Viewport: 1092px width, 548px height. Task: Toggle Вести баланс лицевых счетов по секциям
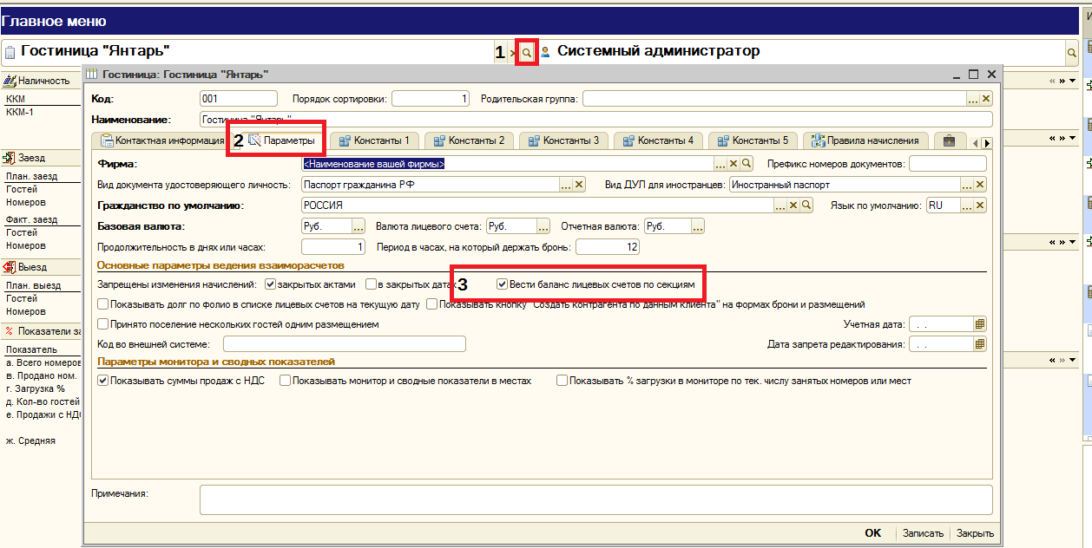coord(502,284)
